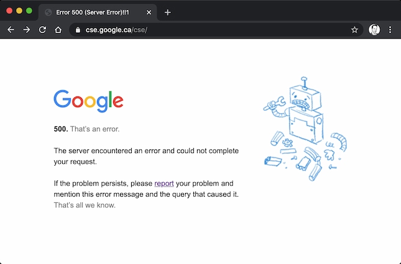View site information via lock icon
Viewport: 401px width, 264px height.
pos(78,30)
